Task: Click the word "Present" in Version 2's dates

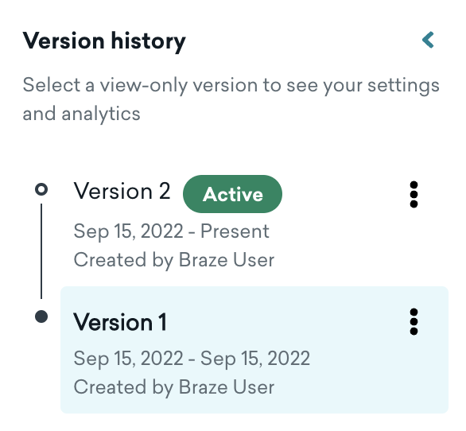Action: coord(235,231)
